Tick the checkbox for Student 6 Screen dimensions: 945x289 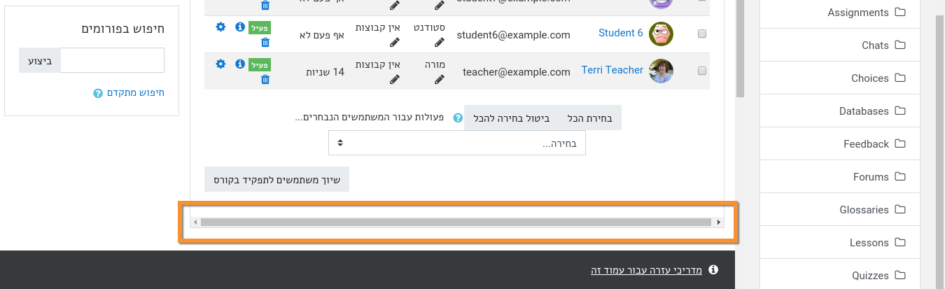[702, 34]
